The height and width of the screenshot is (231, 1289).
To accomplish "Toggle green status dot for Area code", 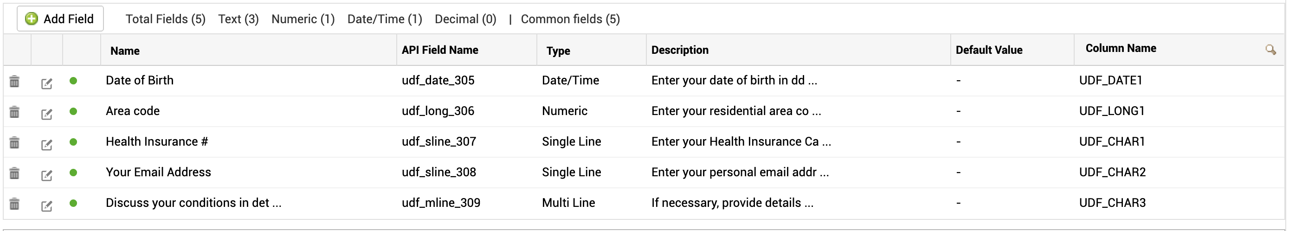I will click(x=74, y=111).
